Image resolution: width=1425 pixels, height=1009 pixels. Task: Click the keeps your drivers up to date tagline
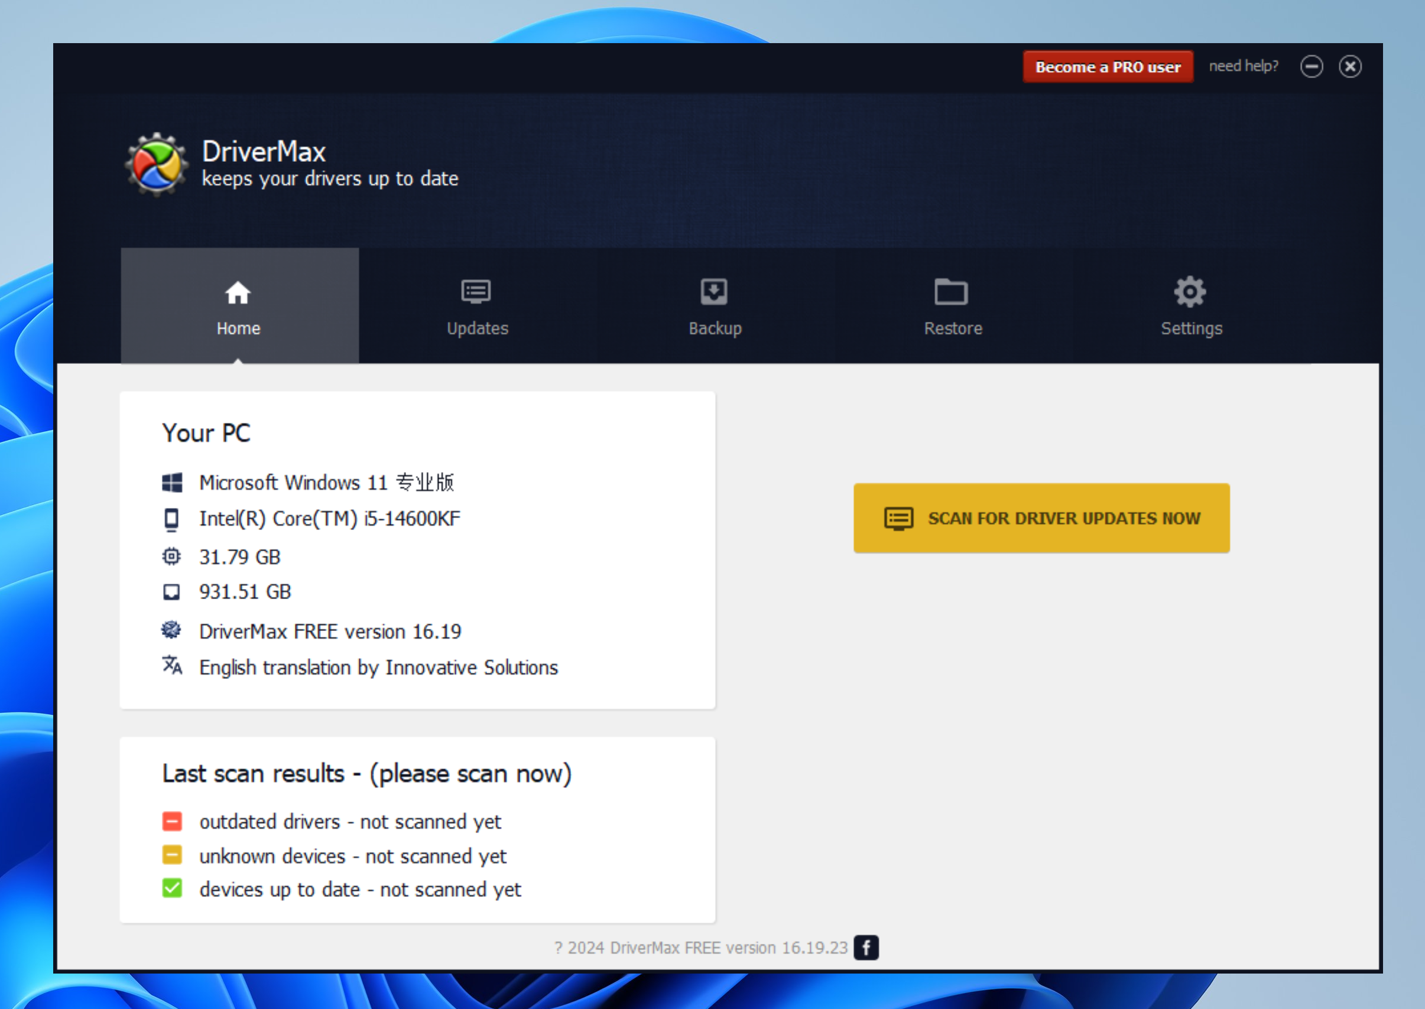pos(330,179)
